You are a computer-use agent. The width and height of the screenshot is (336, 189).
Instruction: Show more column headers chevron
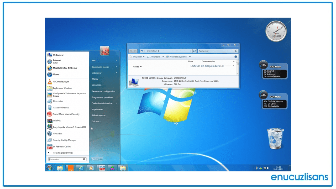tap(234, 62)
